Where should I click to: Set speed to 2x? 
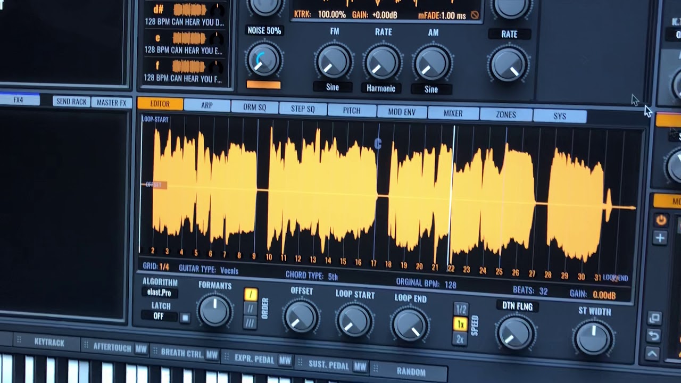click(460, 339)
